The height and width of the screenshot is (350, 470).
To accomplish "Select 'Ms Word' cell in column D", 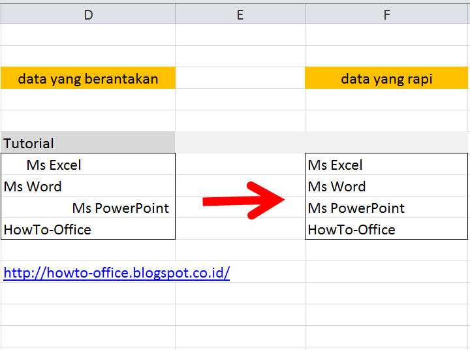I will (x=88, y=186).
